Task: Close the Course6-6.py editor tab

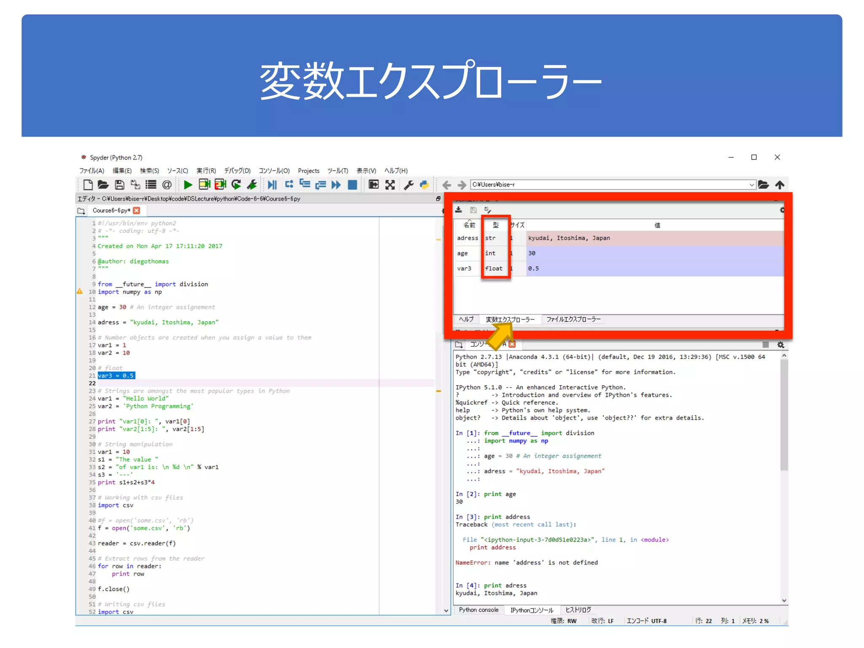Action: pos(137,211)
